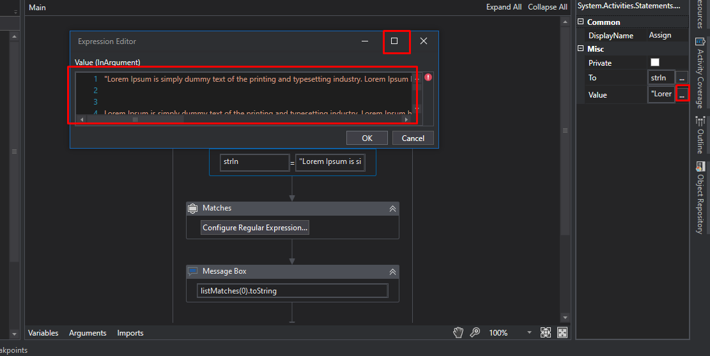710x356 pixels.
Task: Click the Configure Regular Expression button
Action: point(255,228)
